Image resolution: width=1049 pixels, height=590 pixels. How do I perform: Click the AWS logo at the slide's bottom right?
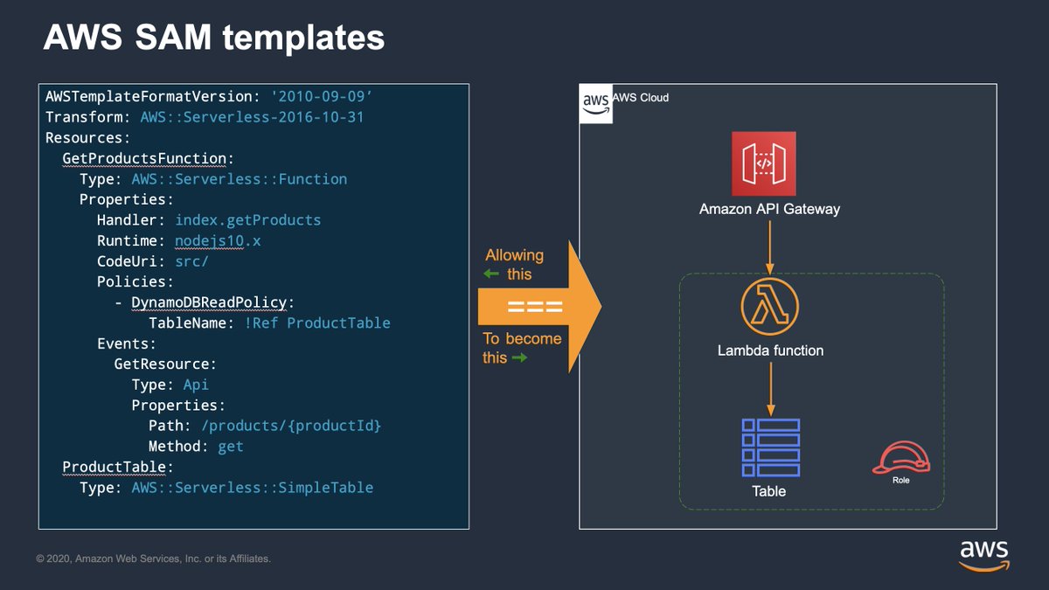[983, 554]
